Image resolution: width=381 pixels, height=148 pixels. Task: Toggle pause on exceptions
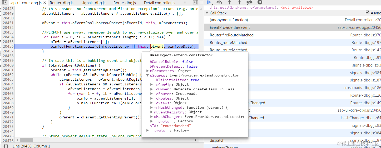(260, 2)
